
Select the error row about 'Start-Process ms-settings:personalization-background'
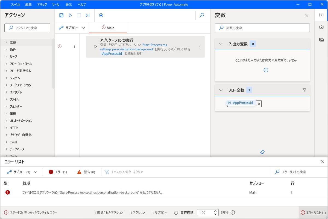[164, 192]
